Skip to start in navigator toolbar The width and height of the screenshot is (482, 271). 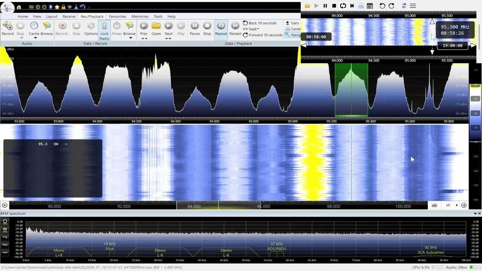pyautogui.click(x=352, y=6)
